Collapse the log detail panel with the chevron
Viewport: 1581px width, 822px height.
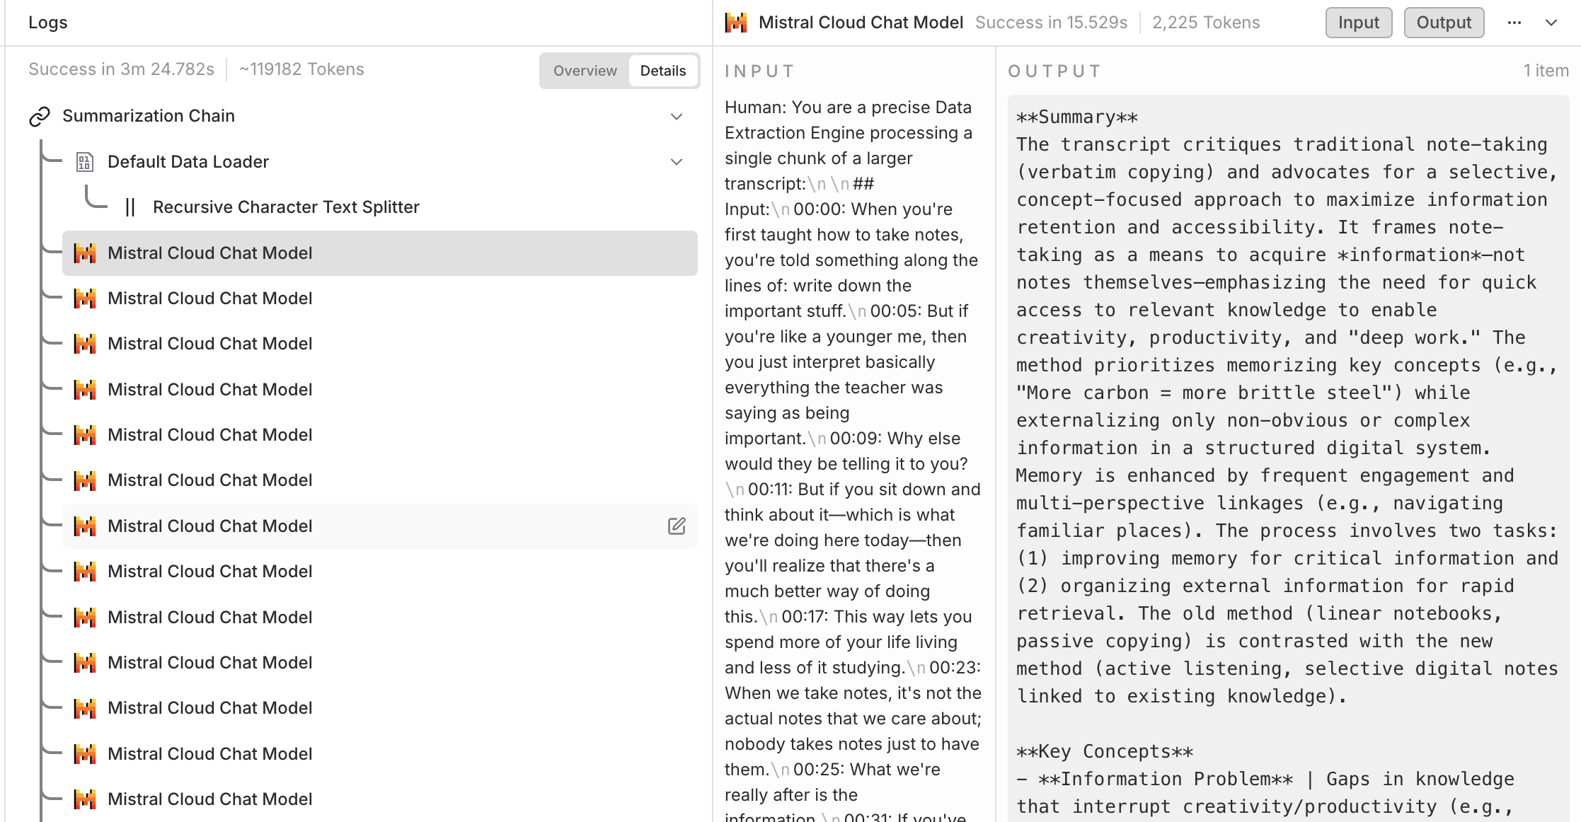coord(1551,23)
